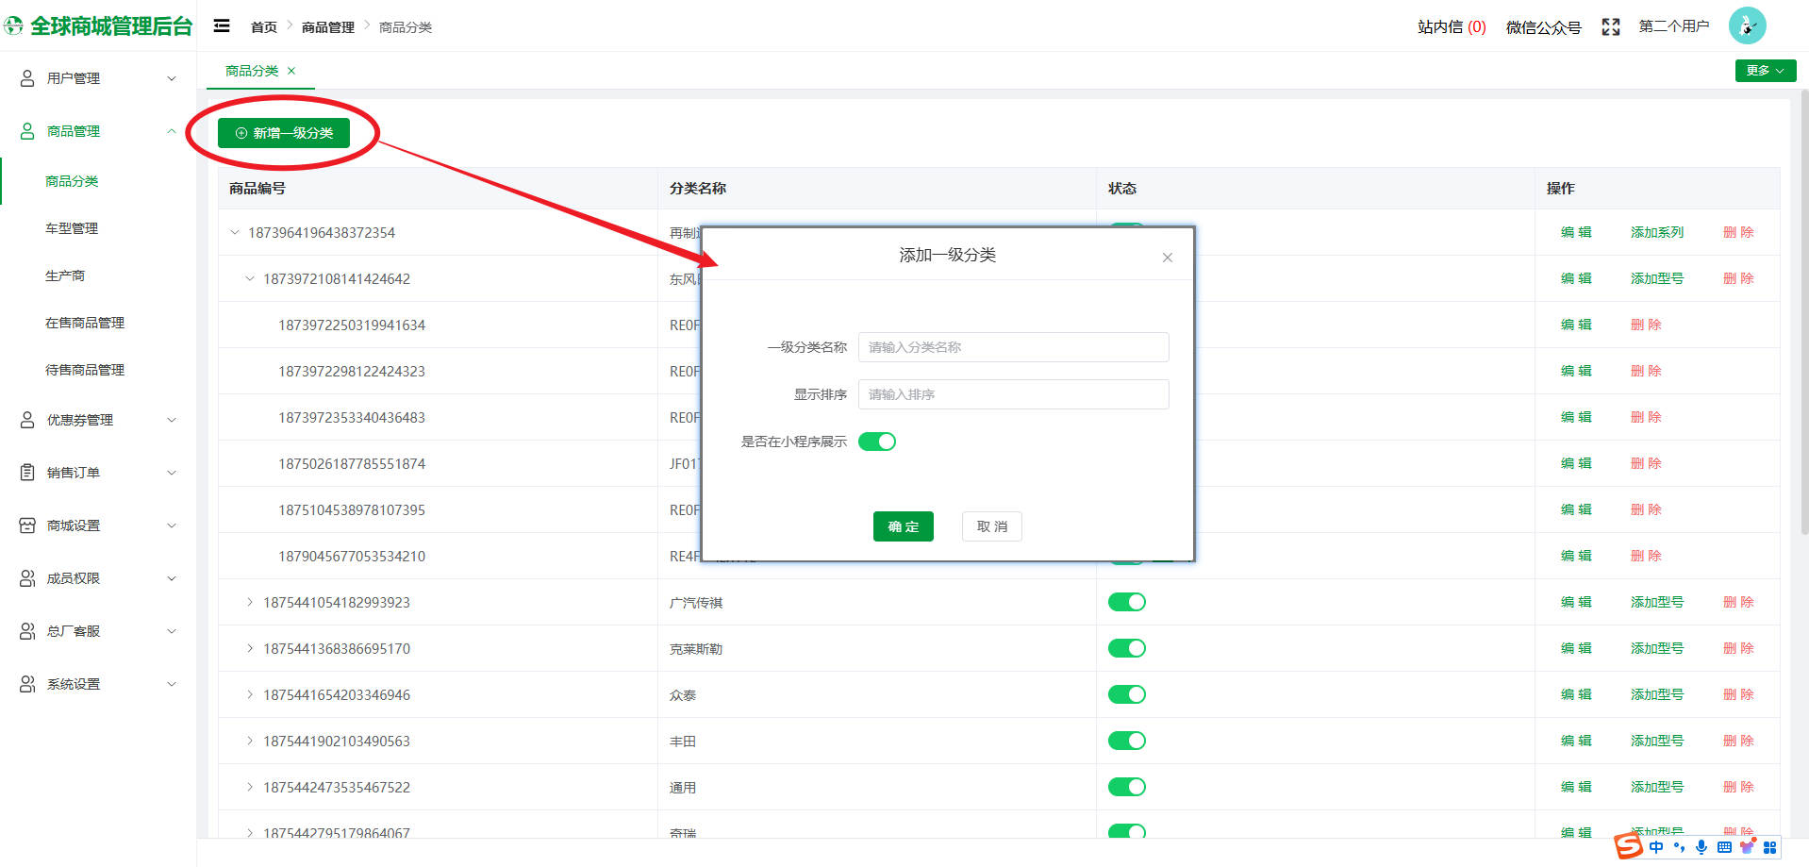Open the user avatar profile
Viewport: 1809px width, 867px height.
point(1746,26)
